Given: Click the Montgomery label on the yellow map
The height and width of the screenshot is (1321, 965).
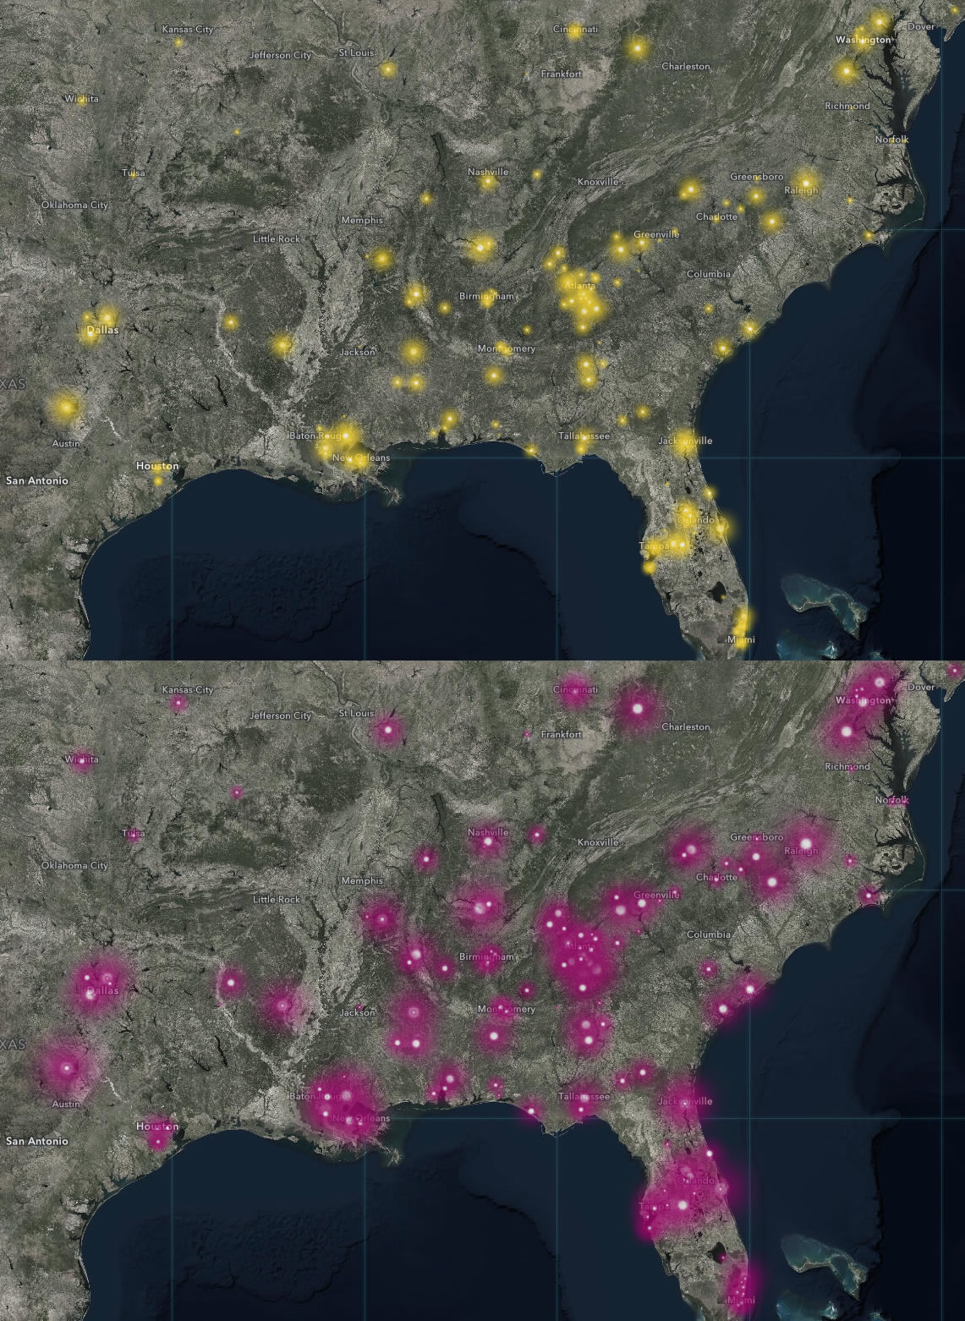Looking at the screenshot, I should tap(507, 348).
